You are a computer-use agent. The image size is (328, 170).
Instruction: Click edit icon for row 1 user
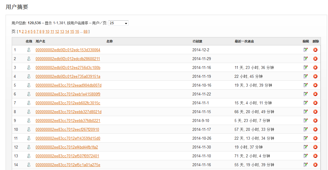click(x=306, y=50)
